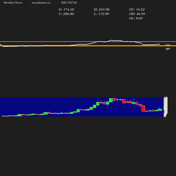This screenshot has width=176, height=176.
Task: Click the last green candlestick on the right
Action: coord(160,110)
